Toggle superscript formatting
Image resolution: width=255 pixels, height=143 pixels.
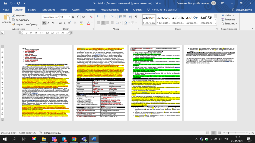coord(69,23)
